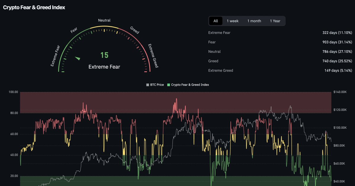The height and width of the screenshot is (186, 355).
Task: Click the $100.00K right axis label
Action: pyautogui.click(x=340, y=128)
